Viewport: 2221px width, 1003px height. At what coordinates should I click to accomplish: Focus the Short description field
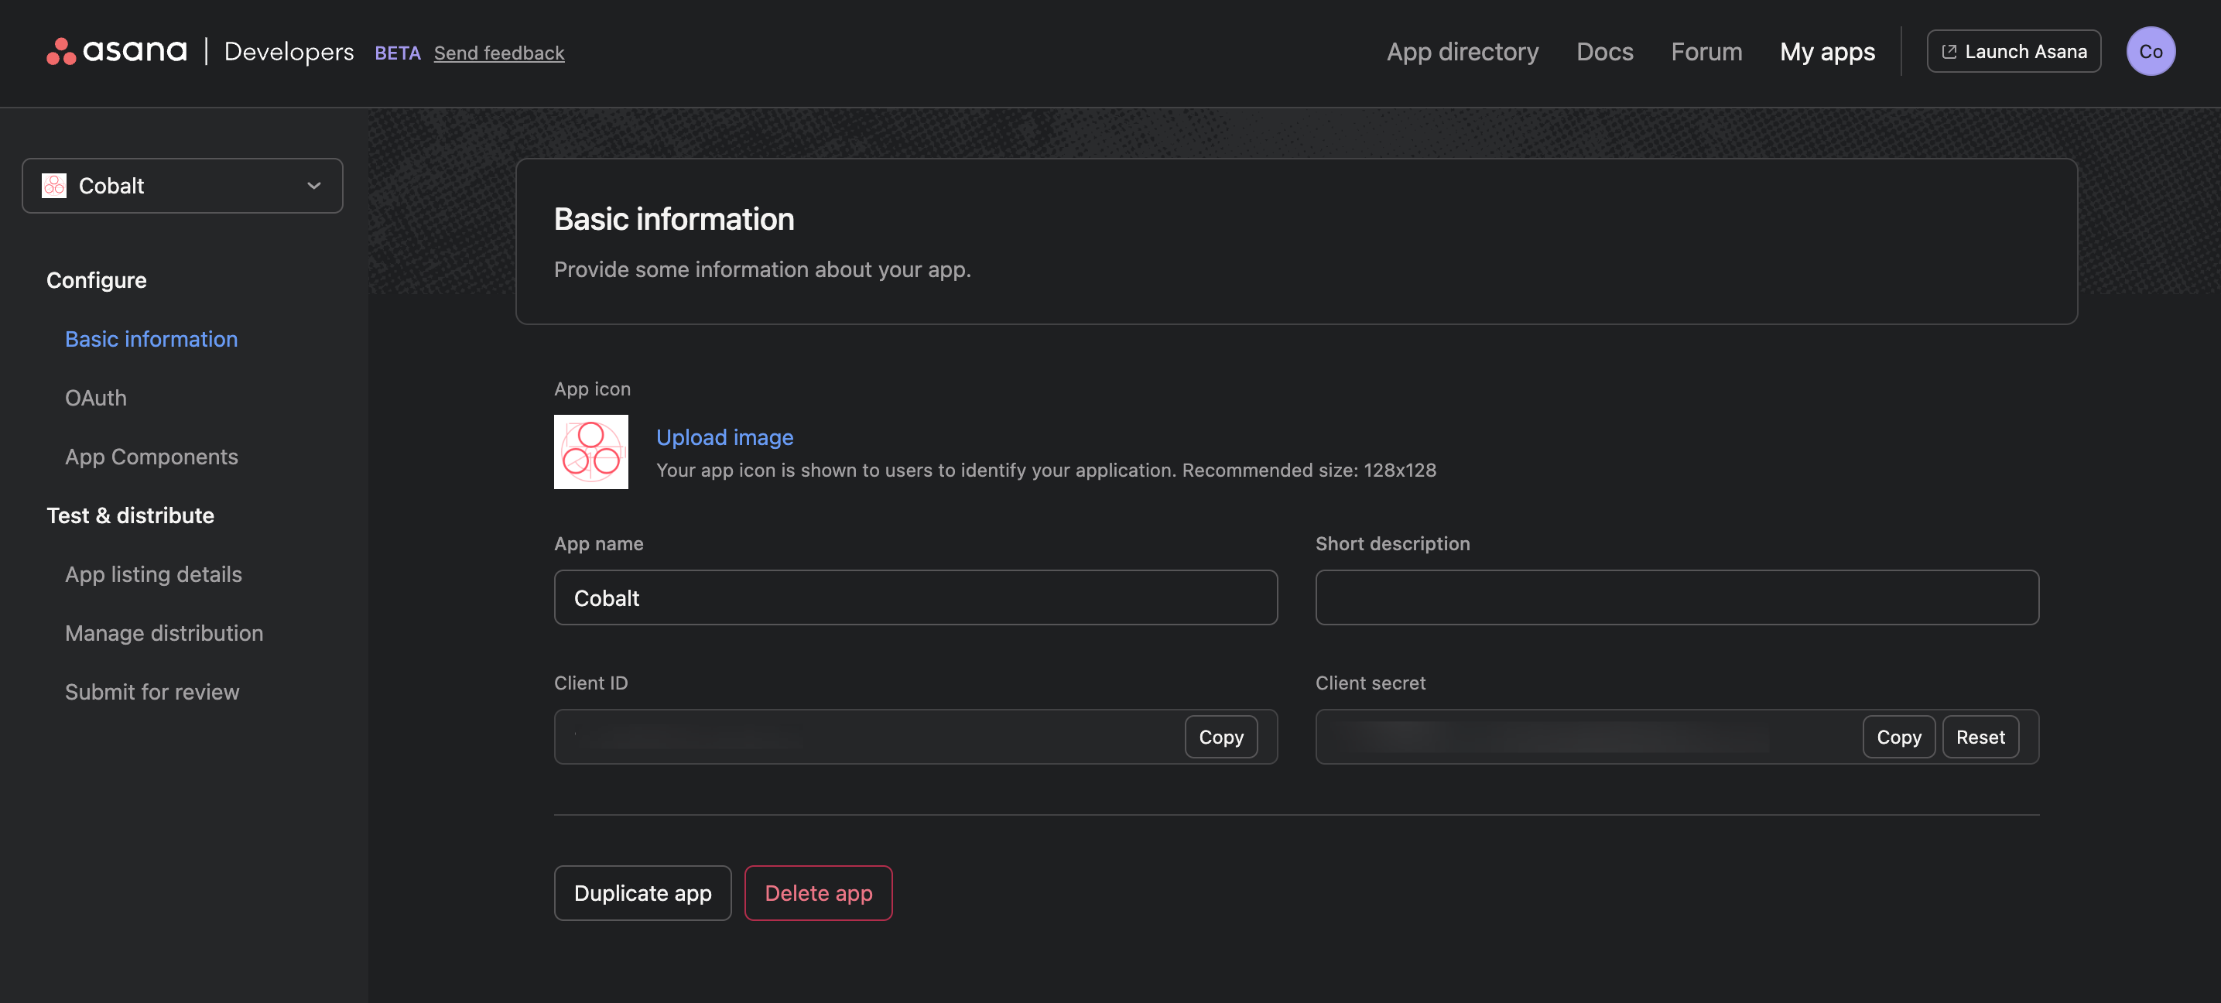[x=1676, y=597]
